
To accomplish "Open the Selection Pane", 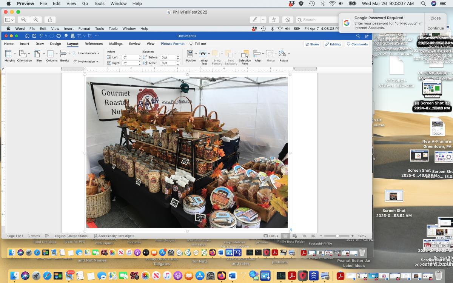I will click(x=245, y=57).
